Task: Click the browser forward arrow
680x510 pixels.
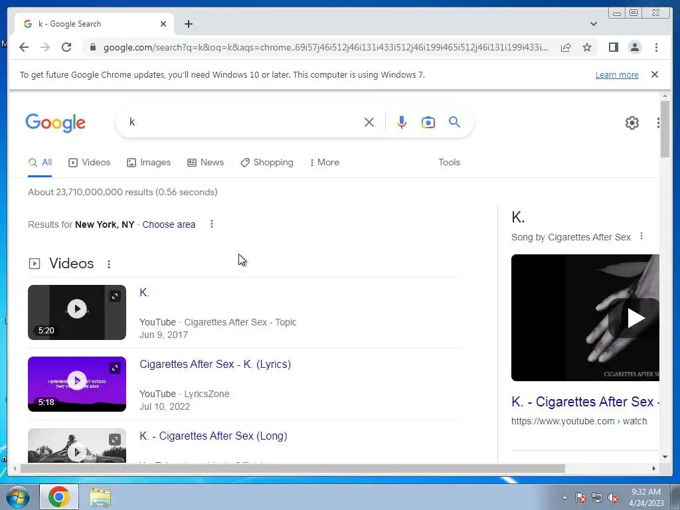Action: click(45, 47)
